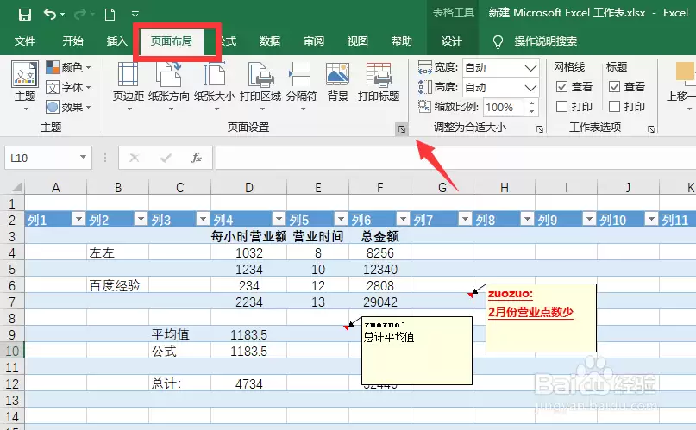Open the 主题 themes gallery
The width and height of the screenshot is (696, 430).
(25, 86)
